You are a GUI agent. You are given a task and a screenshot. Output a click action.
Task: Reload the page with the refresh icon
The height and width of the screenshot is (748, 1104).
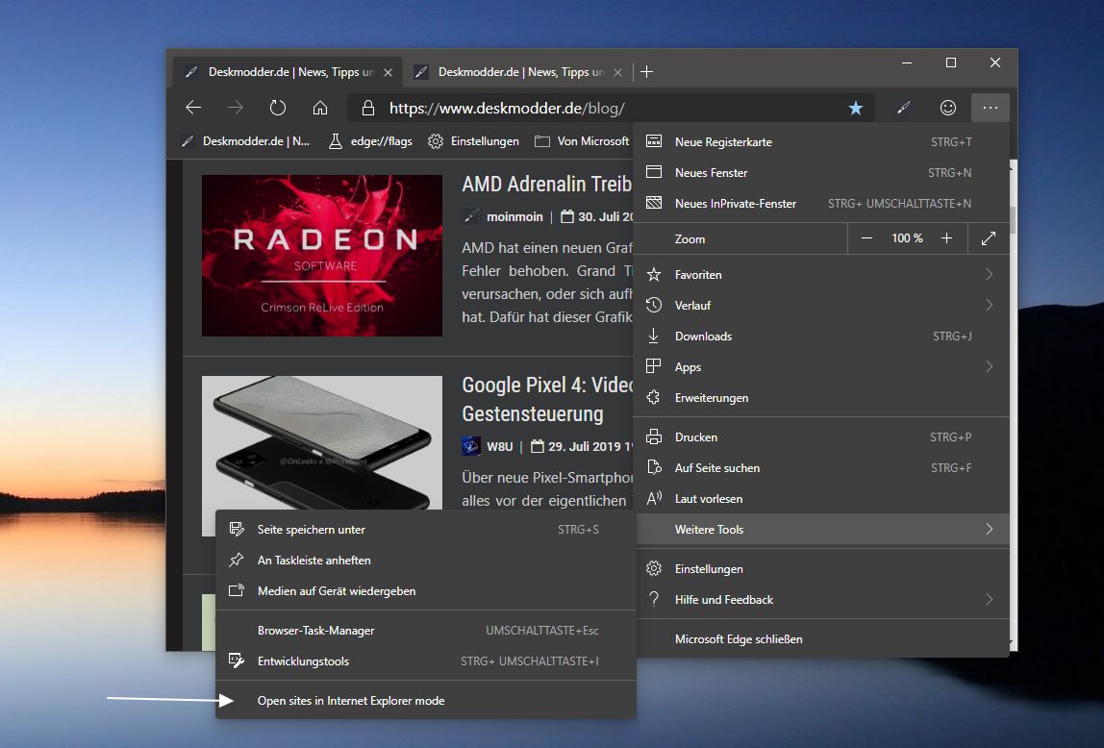tap(277, 108)
